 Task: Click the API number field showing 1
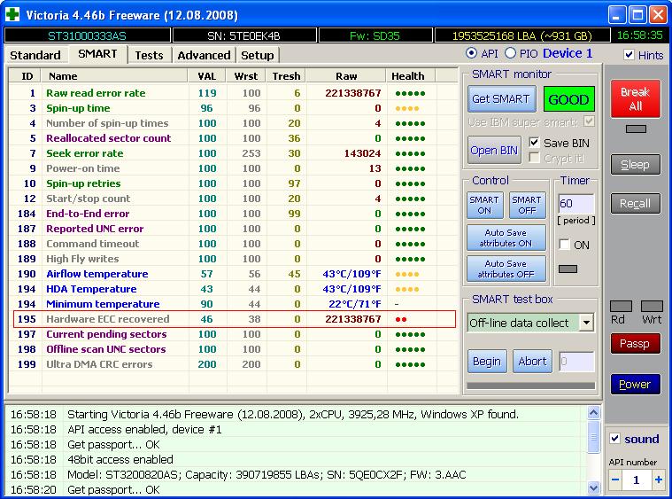tap(637, 480)
